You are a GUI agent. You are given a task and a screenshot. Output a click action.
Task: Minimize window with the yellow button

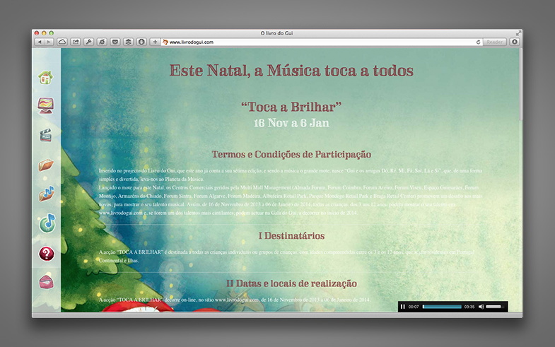pyautogui.click(x=44, y=33)
